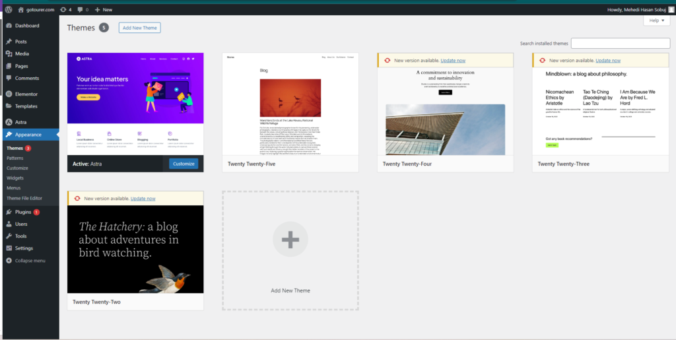The width and height of the screenshot is (676, 340).
Task: Click Update now for Twenty Twenty-Four
Action: point(453,61)
